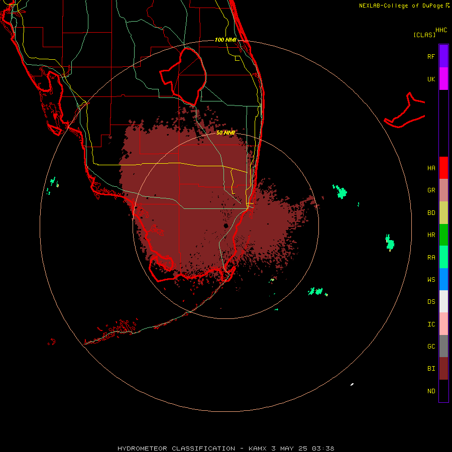This screenshot has height=452, width=452.
Task: Click the ND black legend swatch
Action: 443,391
